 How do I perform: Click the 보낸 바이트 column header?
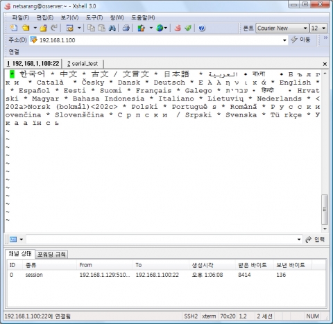[293, 265]
